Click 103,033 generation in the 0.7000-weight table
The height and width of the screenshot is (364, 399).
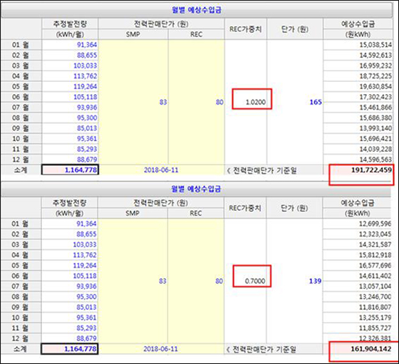(x=85, y=245)
